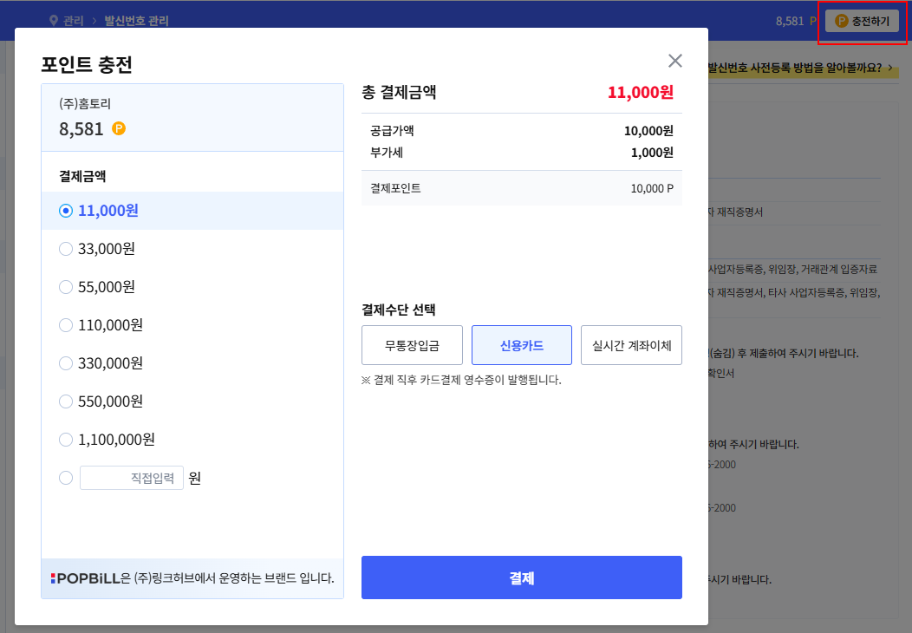
Task: Choose 실시간 계좌이체 payment method
Action: (631, 345)
